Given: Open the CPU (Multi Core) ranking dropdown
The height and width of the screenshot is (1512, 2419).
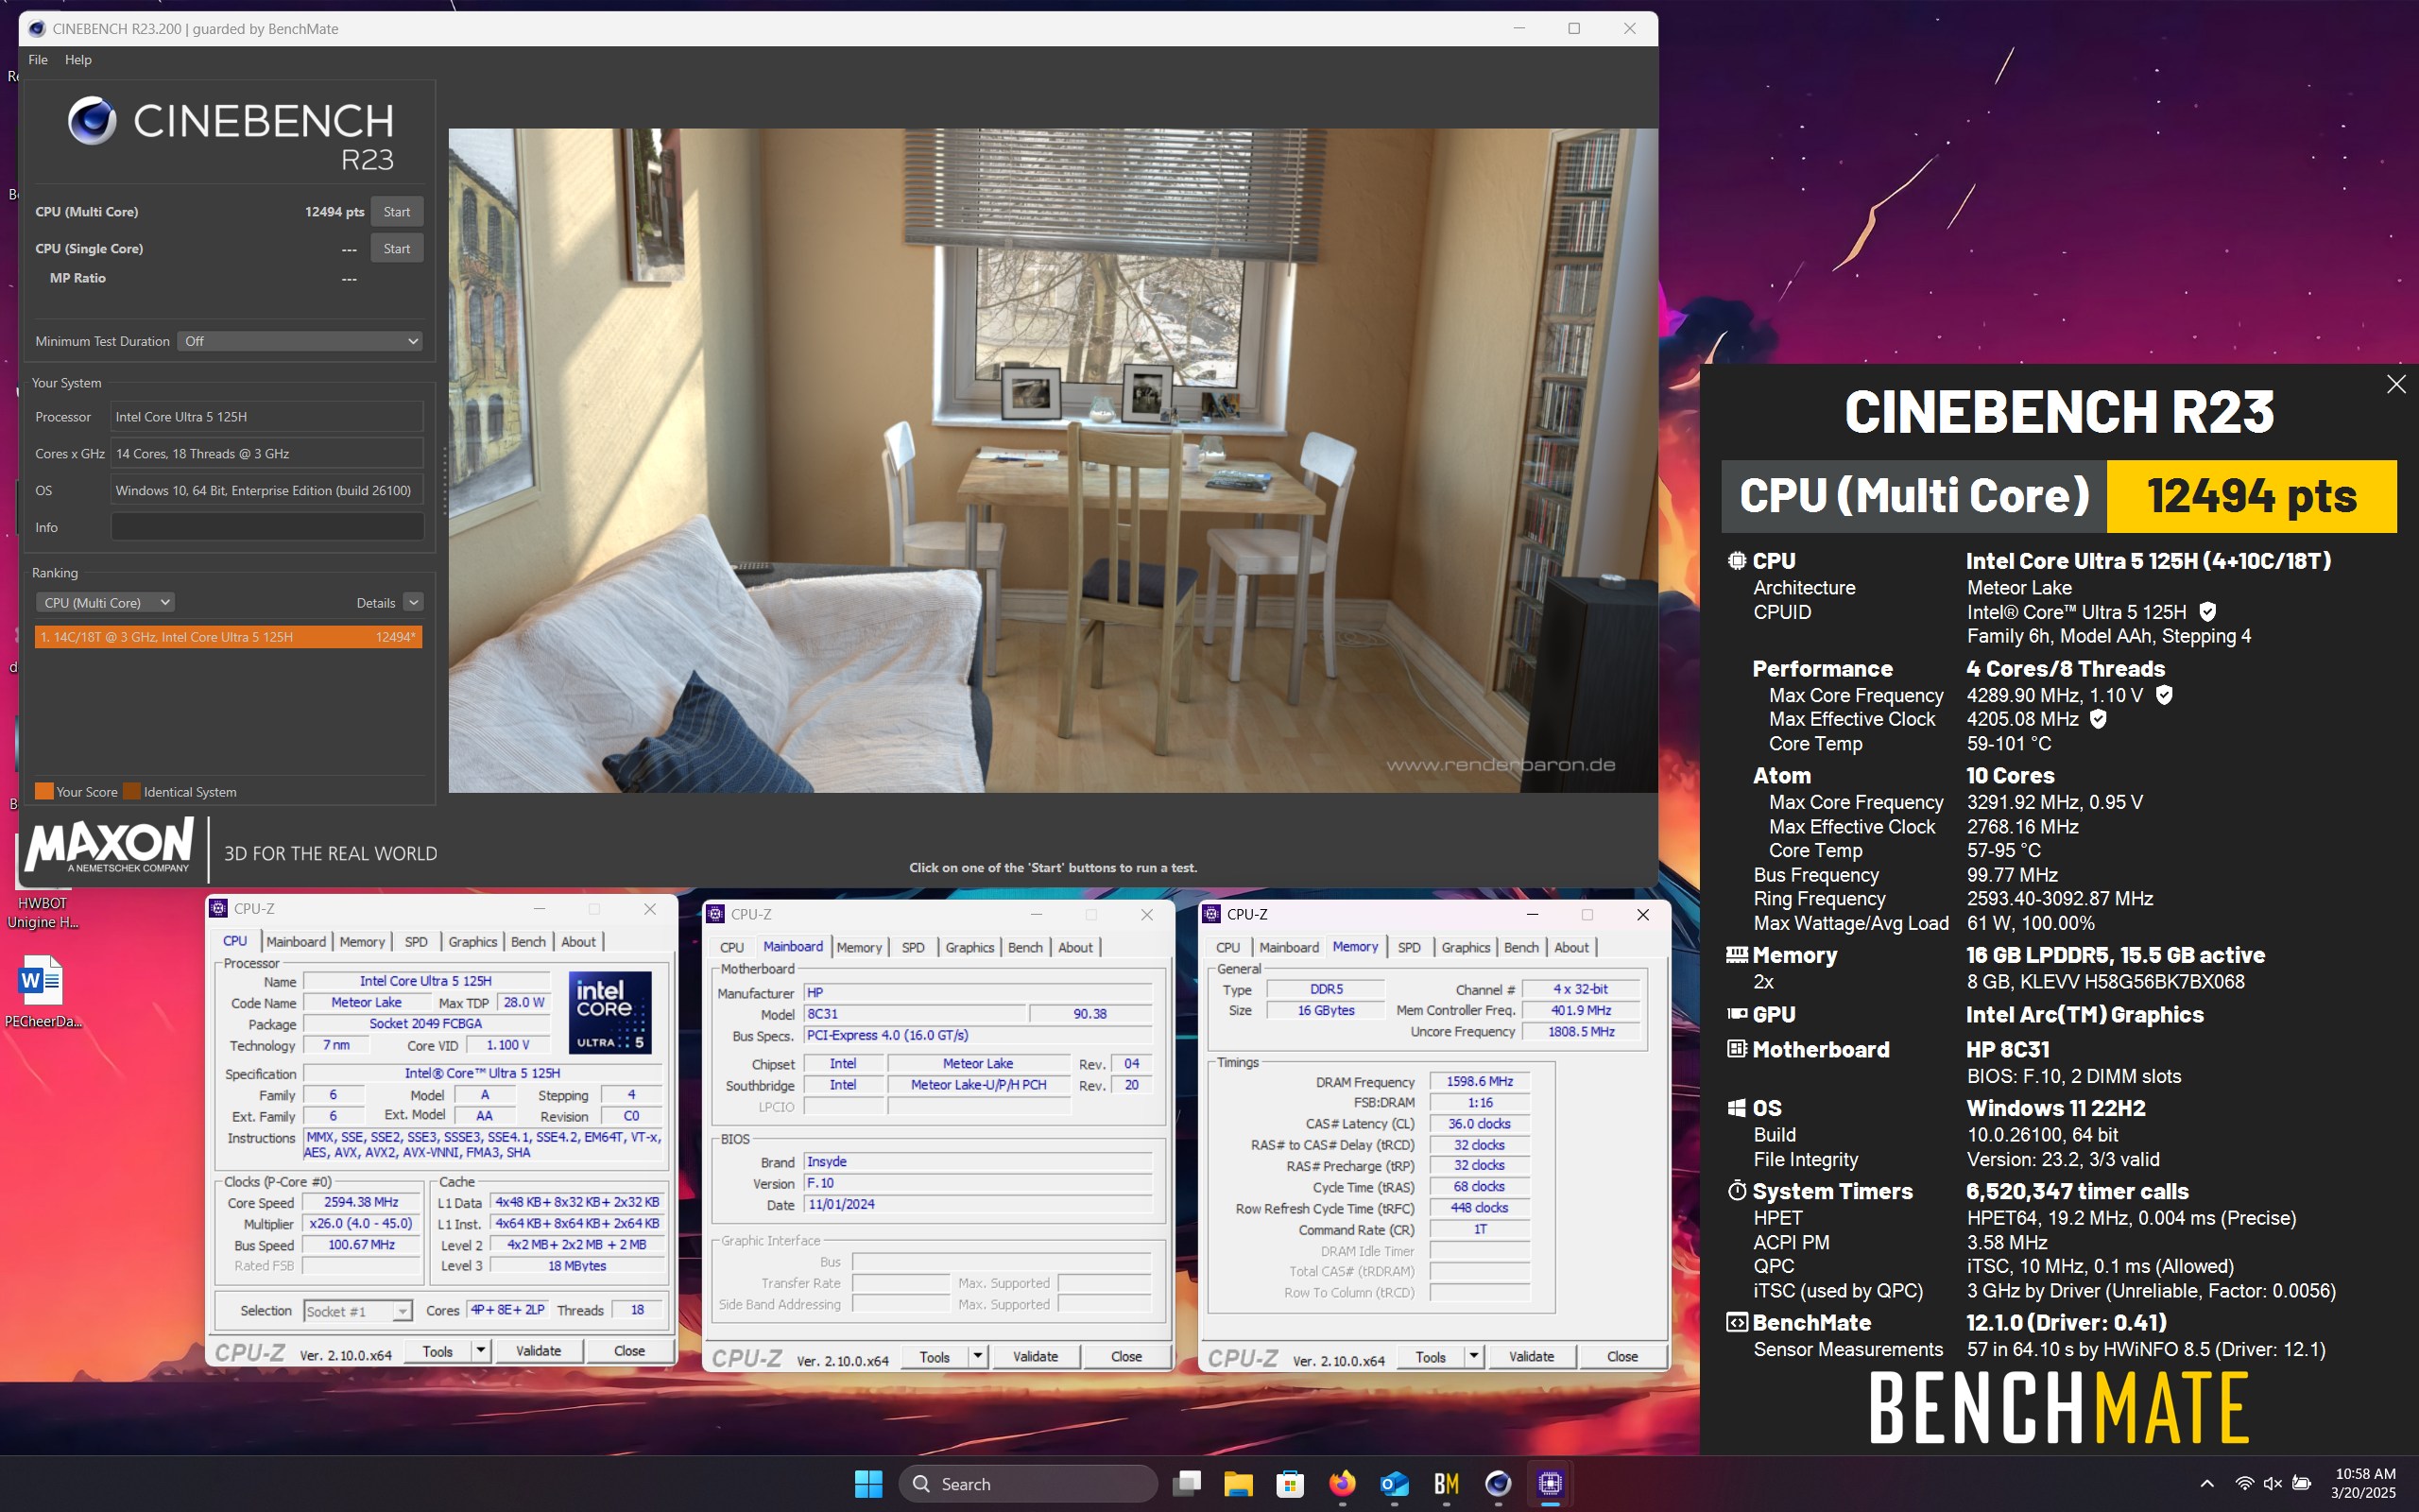Looking at the screenshot, I should coord(105,602).
